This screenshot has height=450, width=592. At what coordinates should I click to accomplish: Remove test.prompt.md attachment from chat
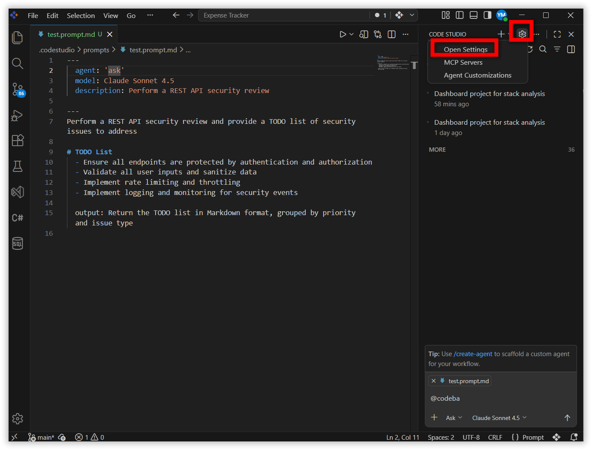(433, 381)
